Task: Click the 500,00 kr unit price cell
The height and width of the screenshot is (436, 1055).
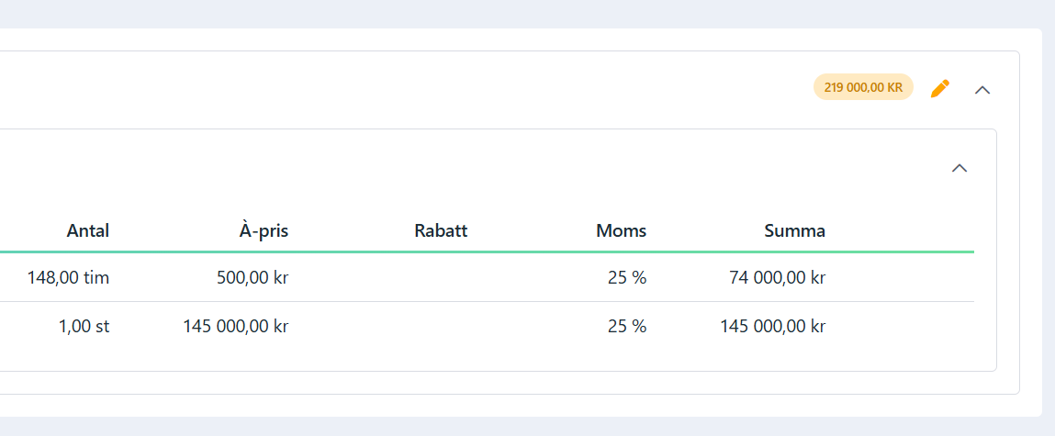Action: [253, 277]
